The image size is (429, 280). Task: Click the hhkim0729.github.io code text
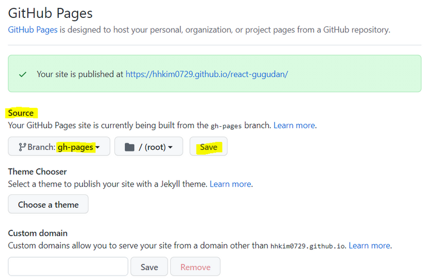(308, 246)
